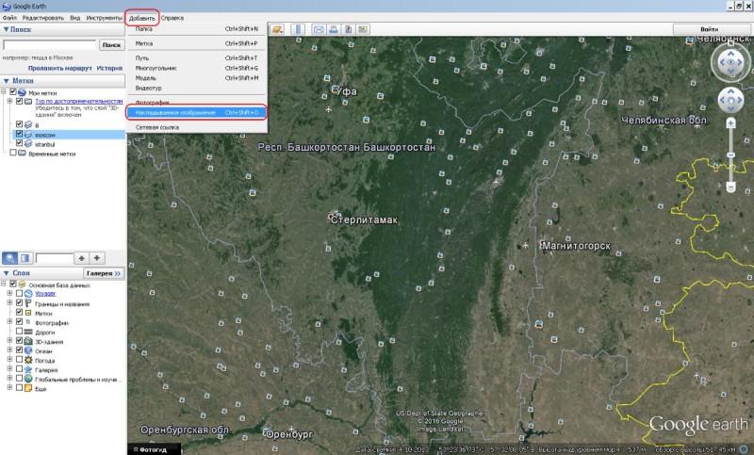
Task: Expand the Еще layer node
Action: point(9,388)
